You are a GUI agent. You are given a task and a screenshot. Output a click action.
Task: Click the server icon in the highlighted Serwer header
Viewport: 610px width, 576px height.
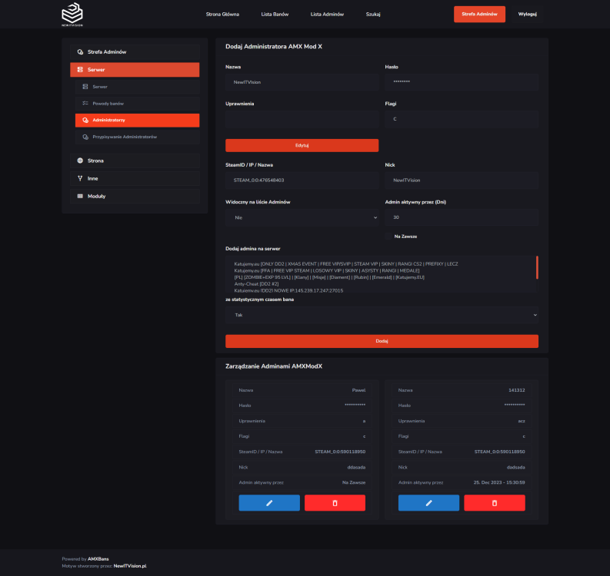coord(80,70)
